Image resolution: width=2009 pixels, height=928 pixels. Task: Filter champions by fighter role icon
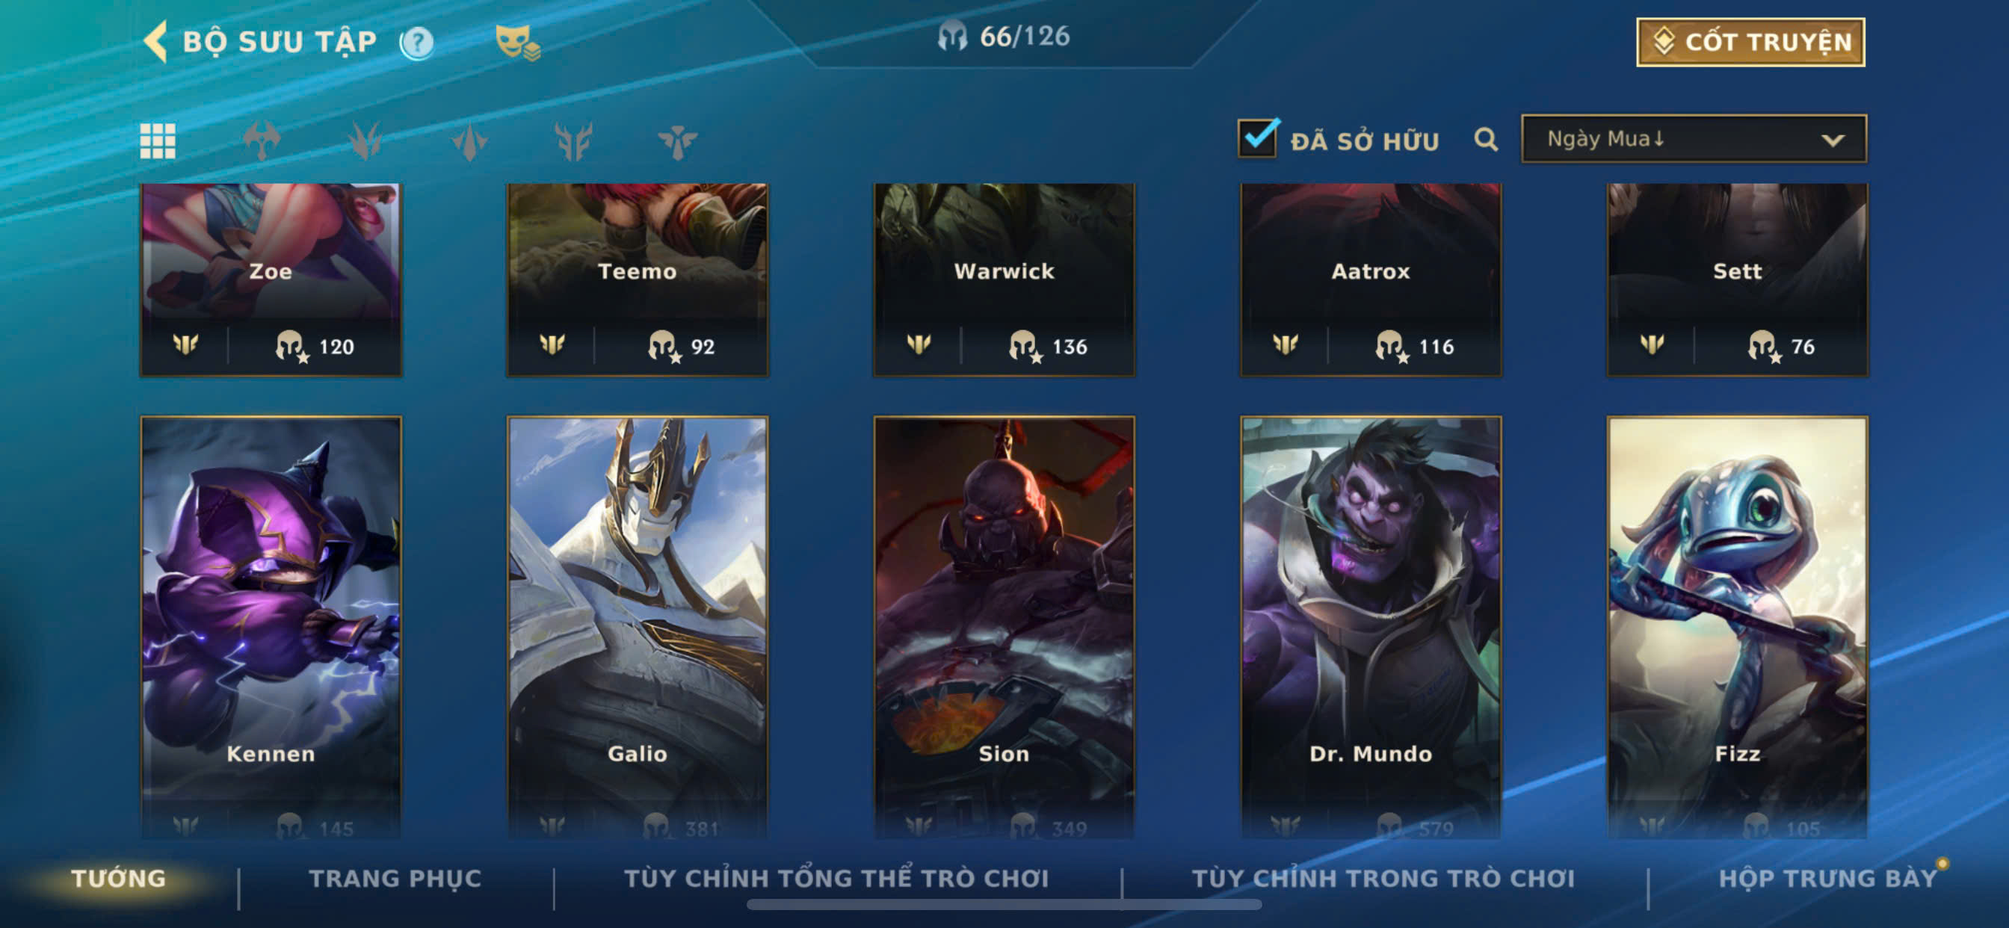tap(262, 141)
